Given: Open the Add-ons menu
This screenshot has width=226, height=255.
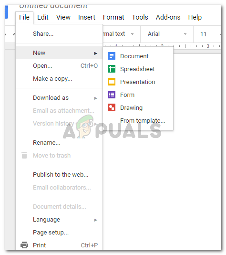Looking at the screenshot, I should click(x=168, y=17).
